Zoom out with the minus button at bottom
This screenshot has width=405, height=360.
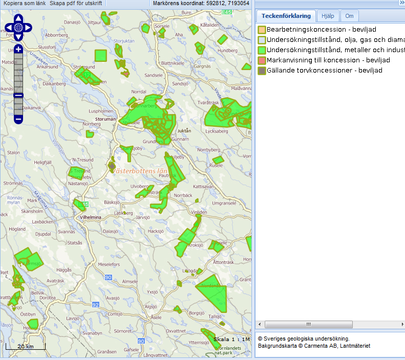click(x=18, y=119)
